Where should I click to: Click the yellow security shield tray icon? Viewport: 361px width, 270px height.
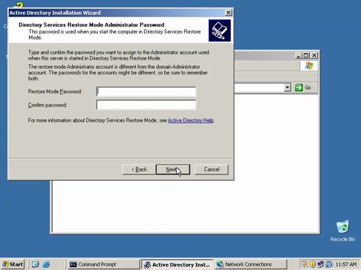(312, 264)
